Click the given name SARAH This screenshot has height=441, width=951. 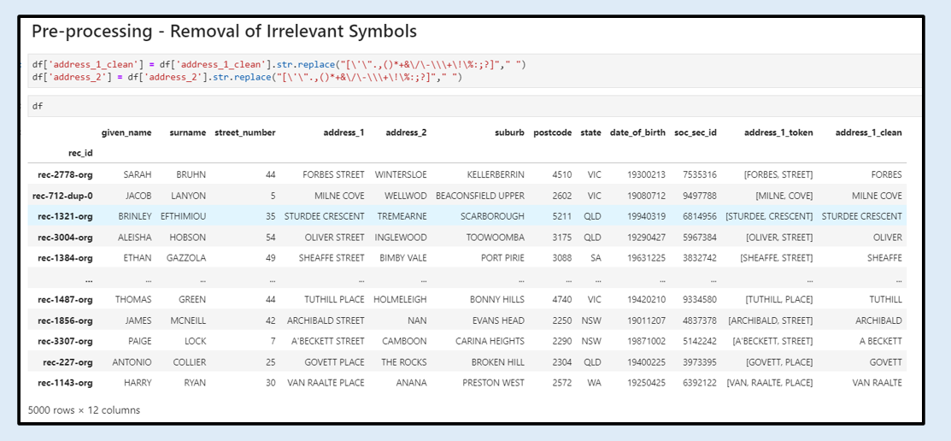[138, 174]
